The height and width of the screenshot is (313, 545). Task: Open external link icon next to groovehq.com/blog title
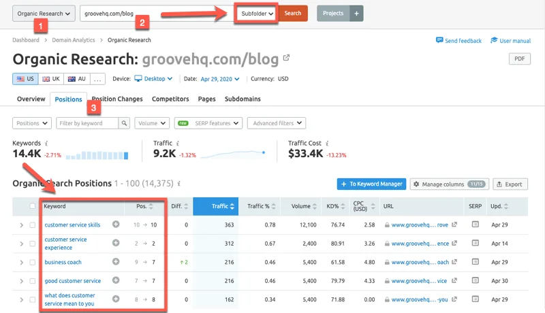286,58
